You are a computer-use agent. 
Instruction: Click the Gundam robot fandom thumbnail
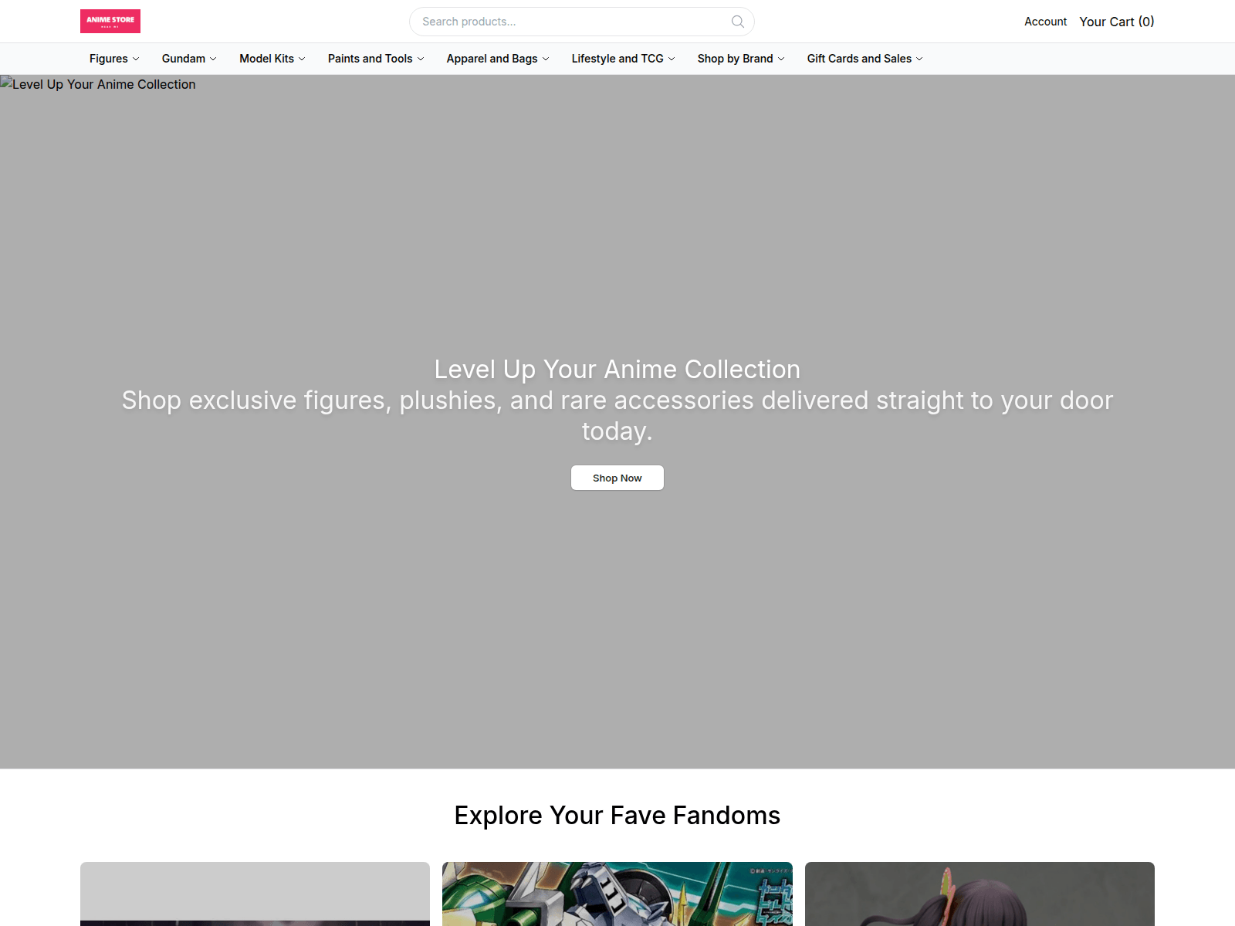pyautogui.click(x=617, y=894)
